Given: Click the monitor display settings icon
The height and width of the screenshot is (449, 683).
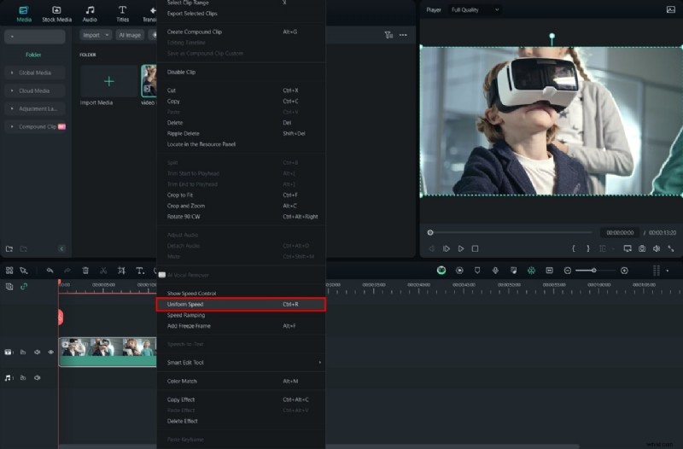Looking at the screenshot, I should coord(628,248).
